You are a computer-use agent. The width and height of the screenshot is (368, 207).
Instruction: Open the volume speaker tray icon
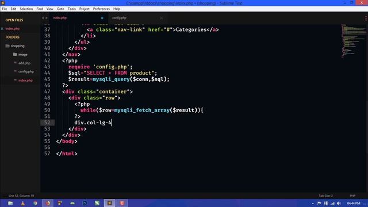tap(339, 203)
